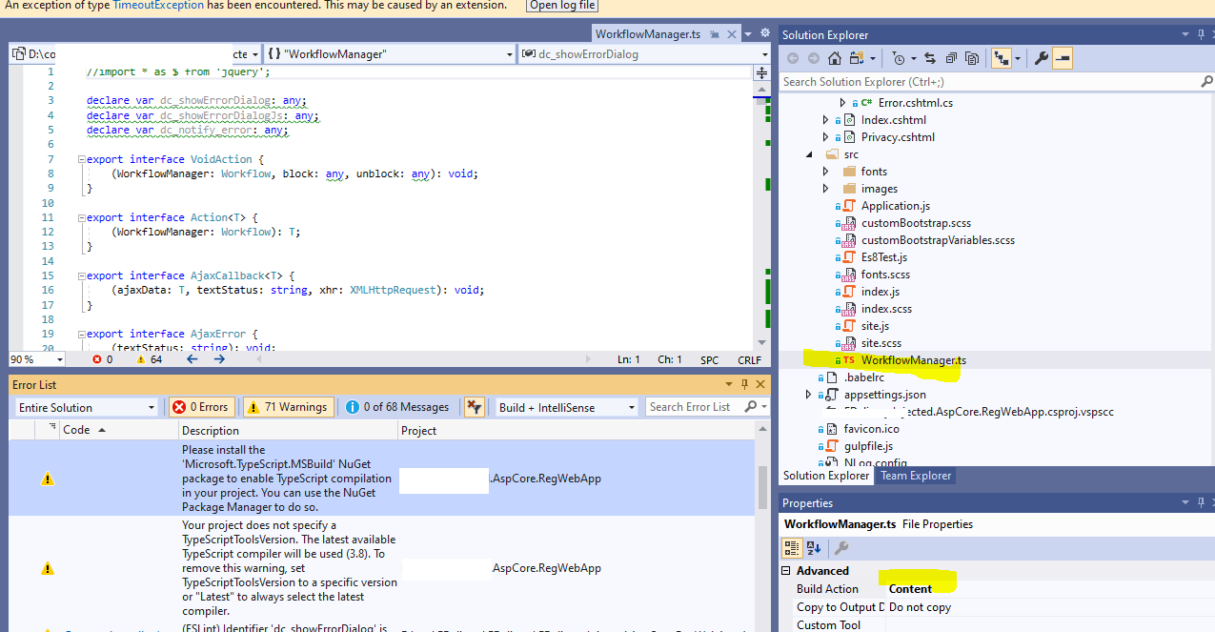Open the Build + IntelliSense dropdown
This screenshot has width=1215, height=632.
565,406
